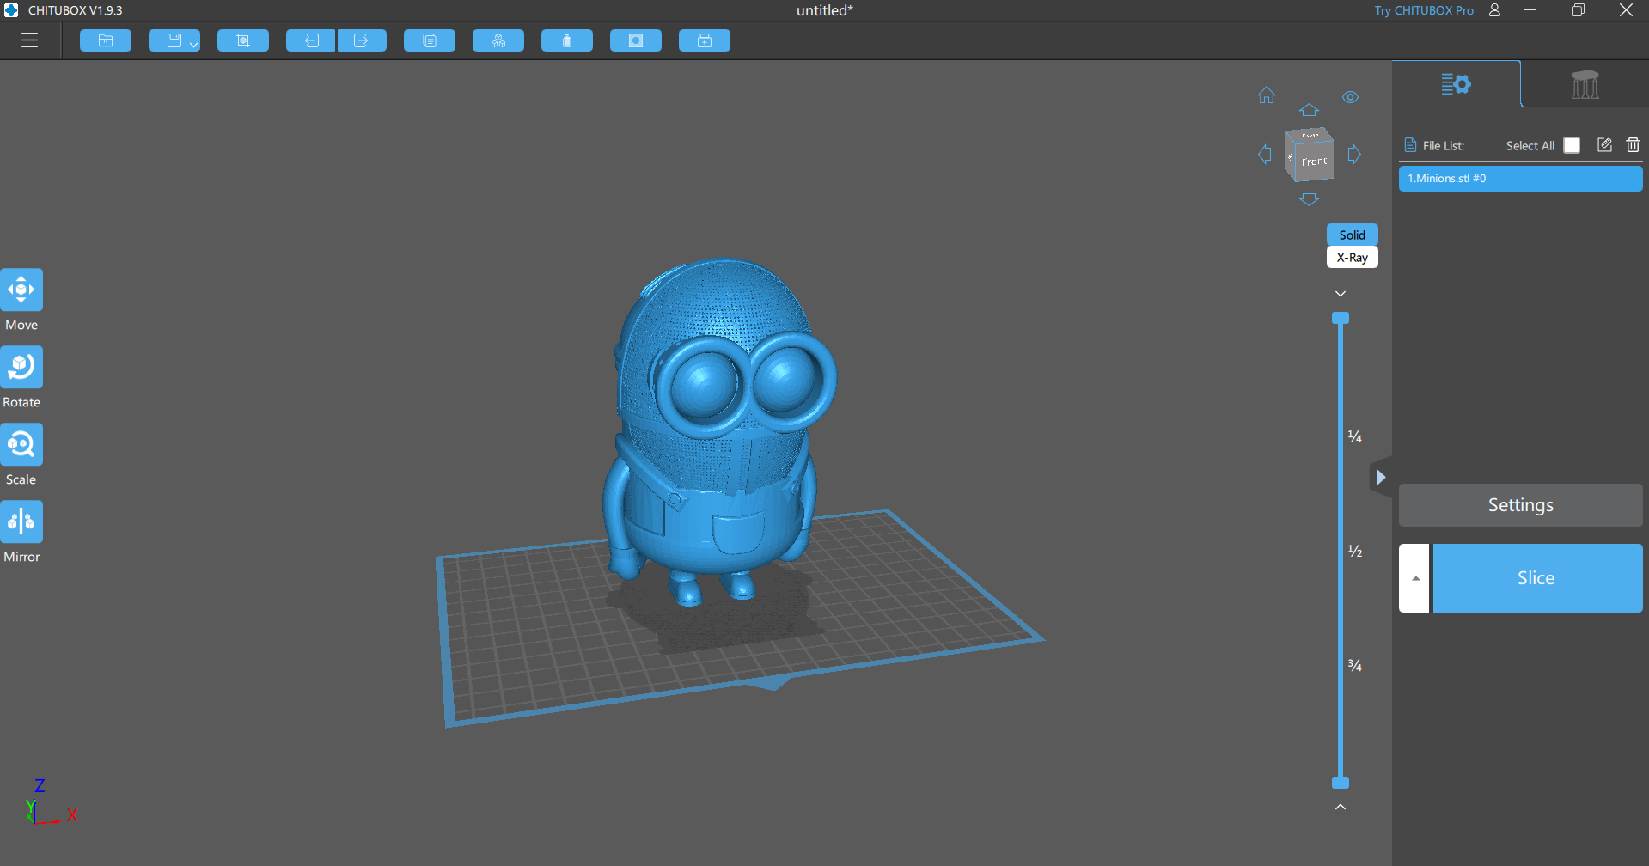
Task: Auto layout models on the build plate
Action: click(x=498, y=40)
